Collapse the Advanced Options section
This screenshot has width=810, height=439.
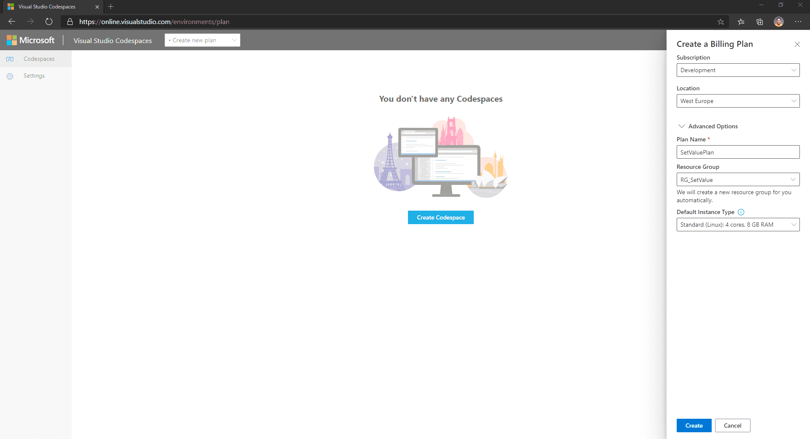coord(707,126)
